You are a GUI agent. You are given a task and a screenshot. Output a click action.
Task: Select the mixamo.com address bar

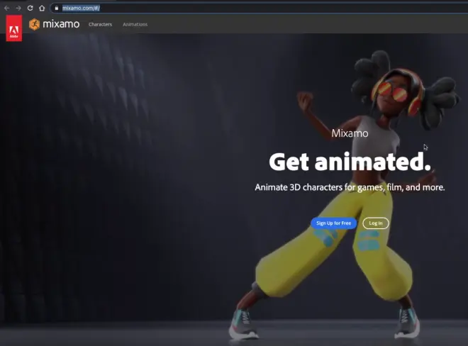tap(259, 8)
